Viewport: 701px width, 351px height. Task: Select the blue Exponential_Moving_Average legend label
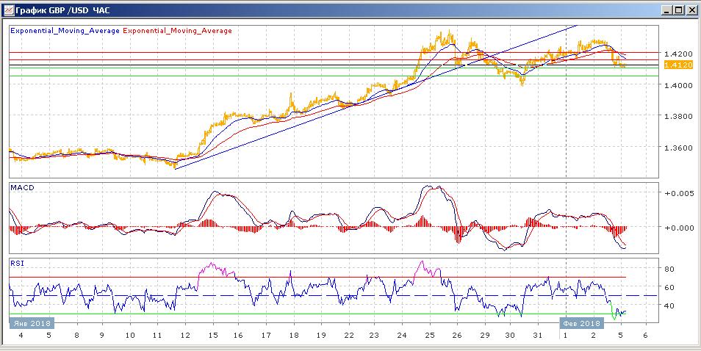[65, 31]
